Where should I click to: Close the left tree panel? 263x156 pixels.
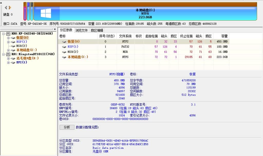tap(55, 29)
